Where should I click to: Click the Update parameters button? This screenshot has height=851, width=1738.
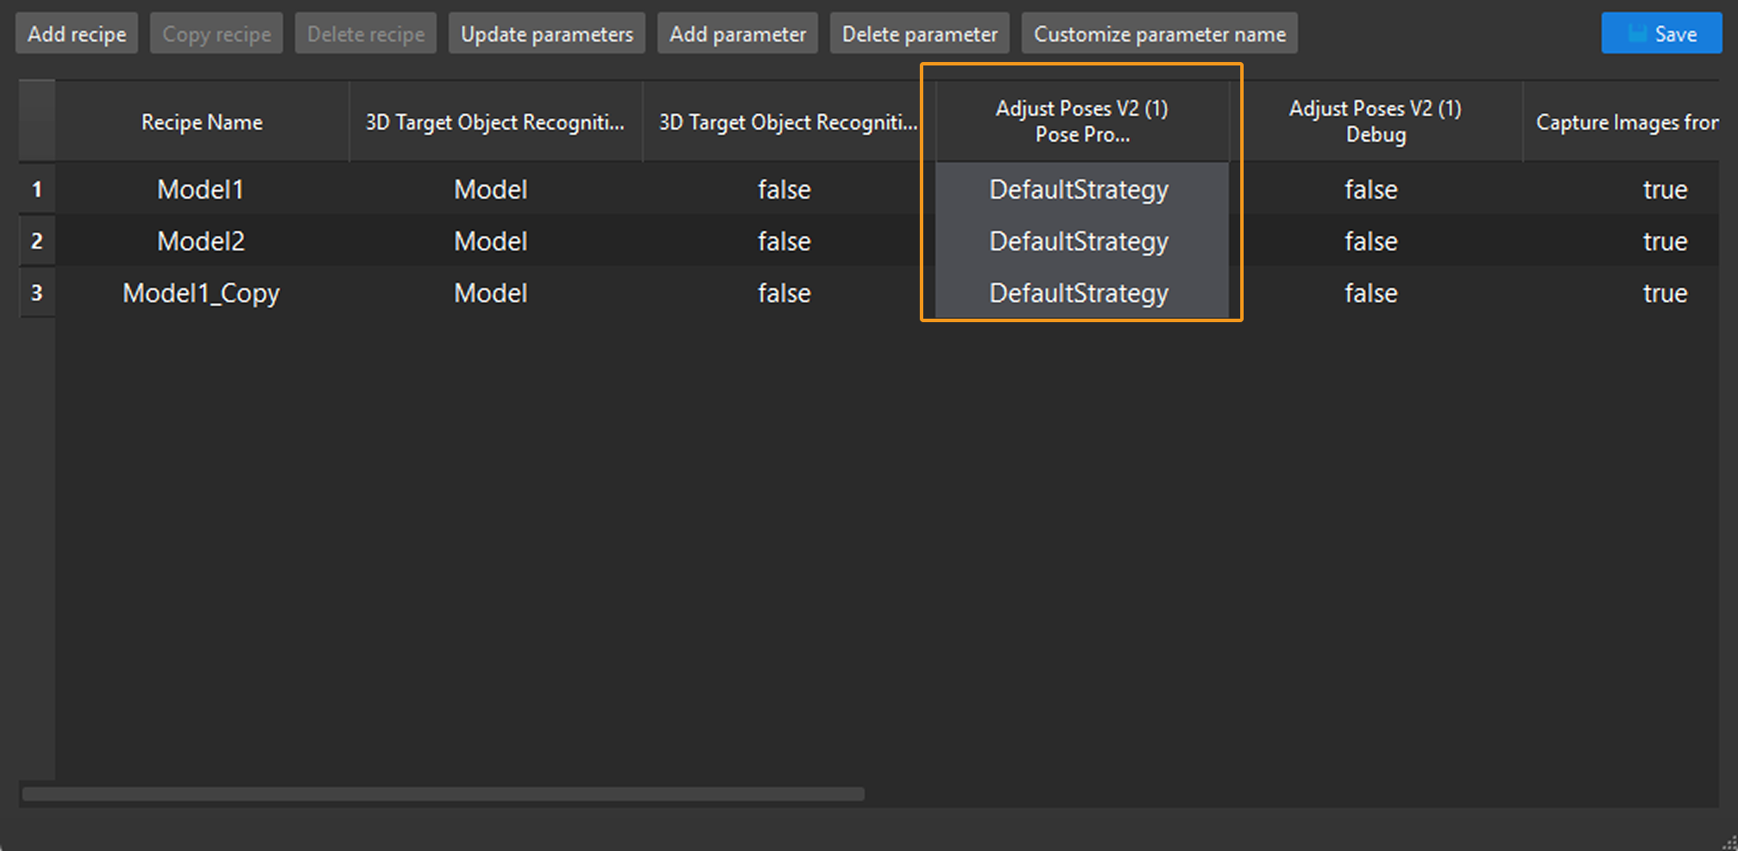point(546,33)
